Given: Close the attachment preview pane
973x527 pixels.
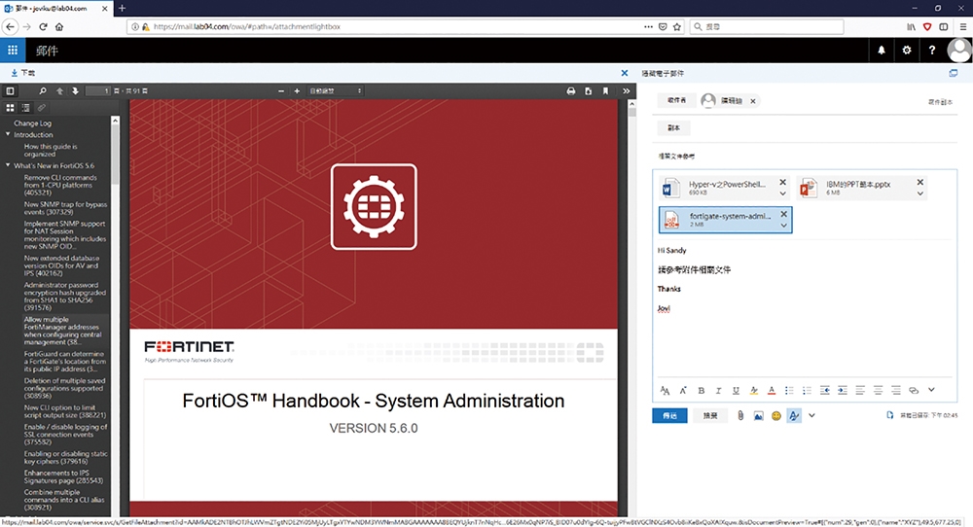Looking at the screenshot, I should (x=625, y=73).
